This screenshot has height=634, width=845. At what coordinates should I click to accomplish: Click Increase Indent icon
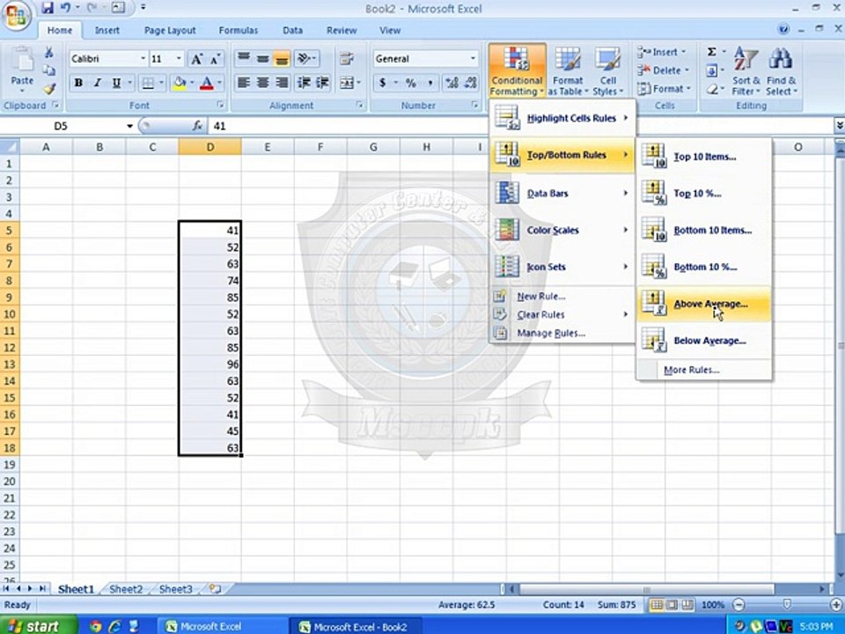click(x=323, y=83)
